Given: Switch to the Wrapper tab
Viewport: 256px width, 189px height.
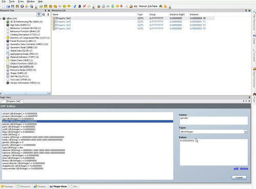Looking at the screenshot, I should [x=40, y=186].
